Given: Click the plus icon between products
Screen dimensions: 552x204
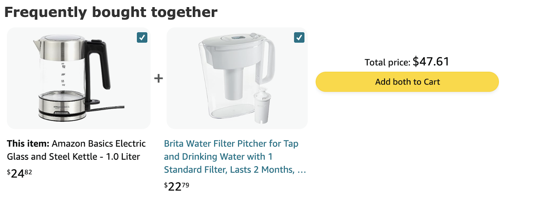Looking at the screenshot, I should coord(158,78).
